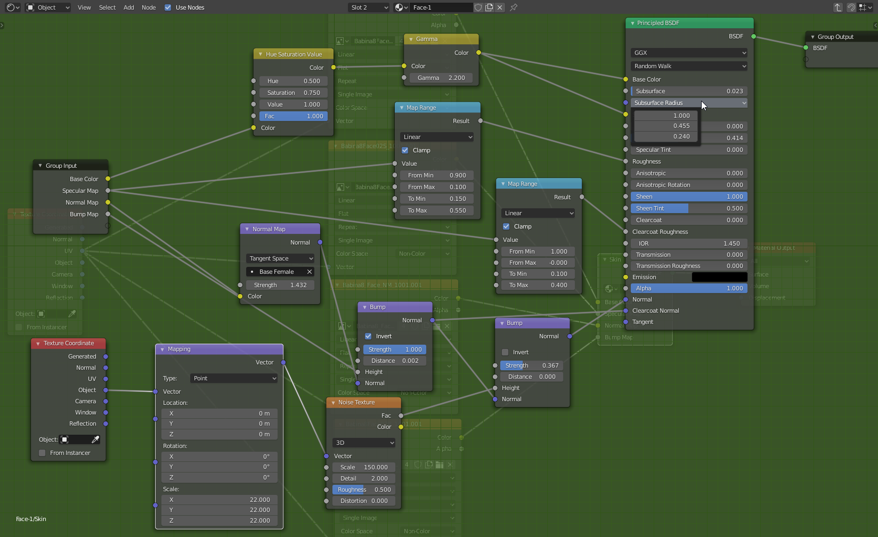Click the Texture Coordinate Object output socket
The height and width of the screenshot is (537, 878).
[105, 390]
